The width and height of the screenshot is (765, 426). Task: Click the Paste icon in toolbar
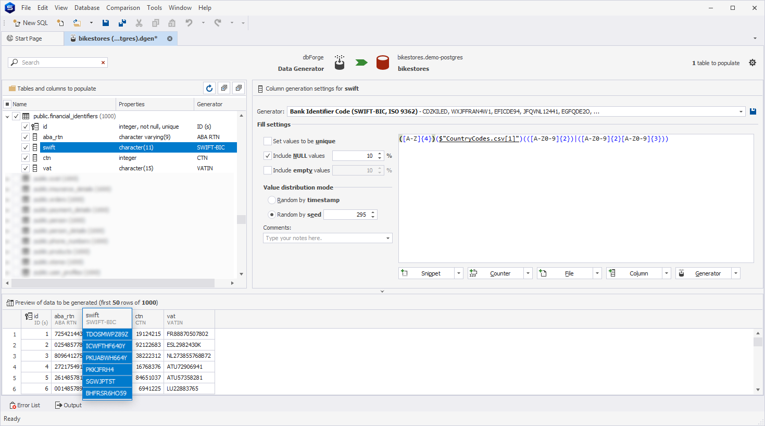click(x=172, y=23)
